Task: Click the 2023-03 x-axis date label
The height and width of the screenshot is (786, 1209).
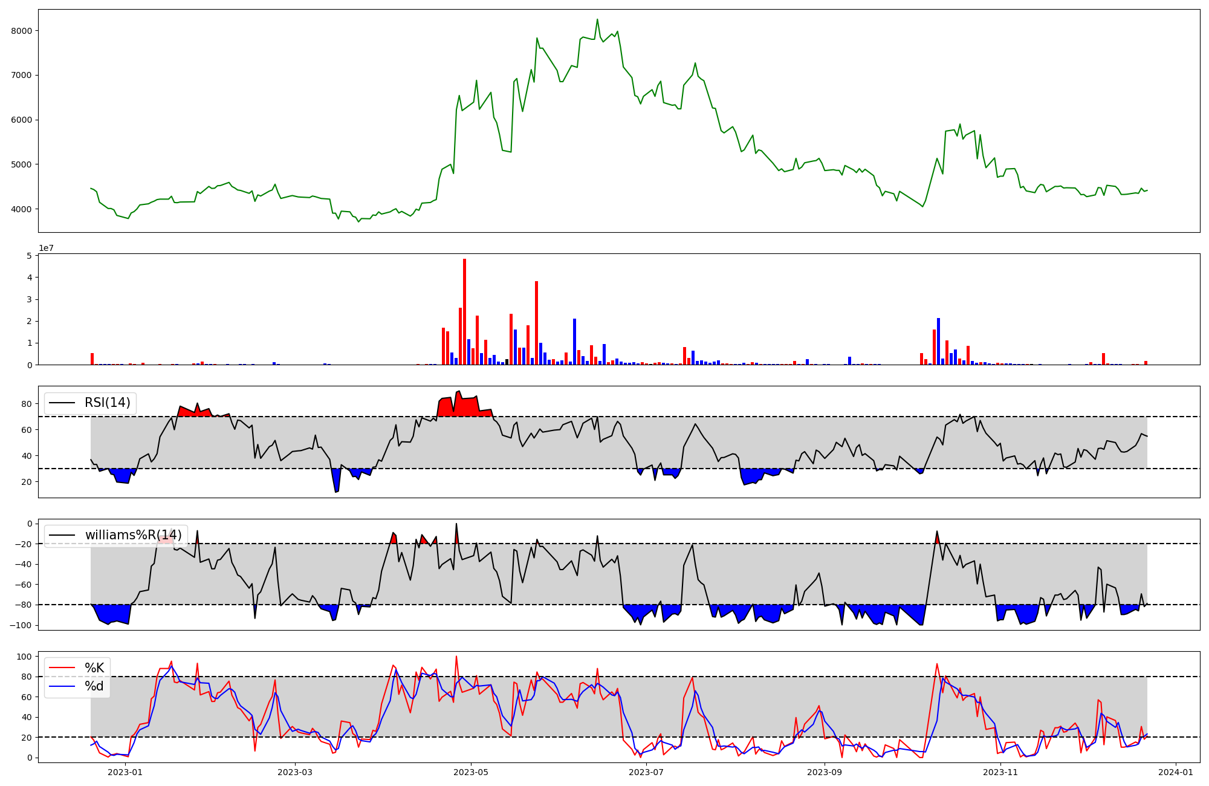Action: coord(295,772)
